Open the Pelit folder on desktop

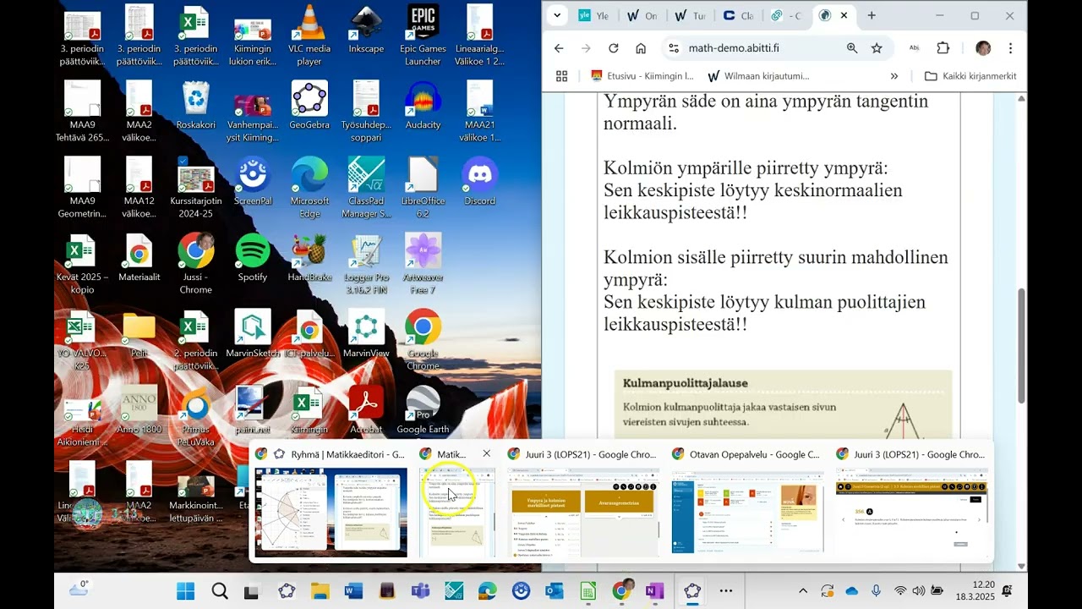coord(139,334)
